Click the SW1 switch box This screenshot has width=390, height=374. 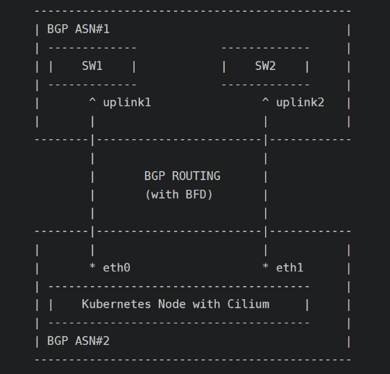[92, 66]
